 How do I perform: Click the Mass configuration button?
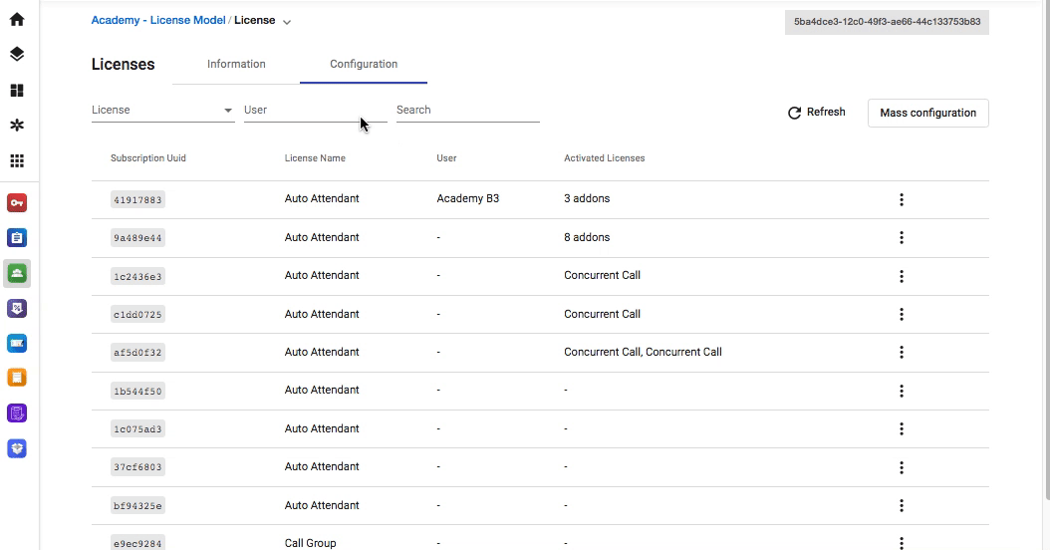(x=928, y=114)
